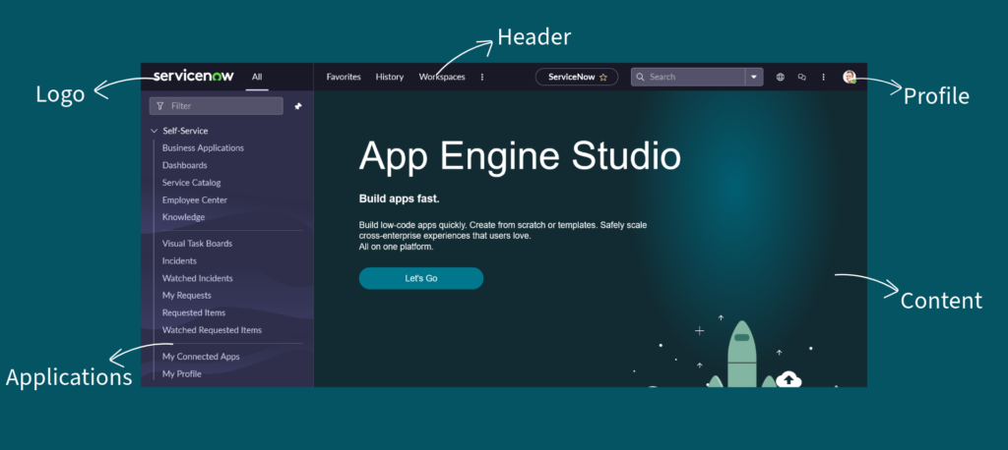Click the ServiceNow logo
Image resolution: width=1008 pixels, height=450 pixels.
194,77
